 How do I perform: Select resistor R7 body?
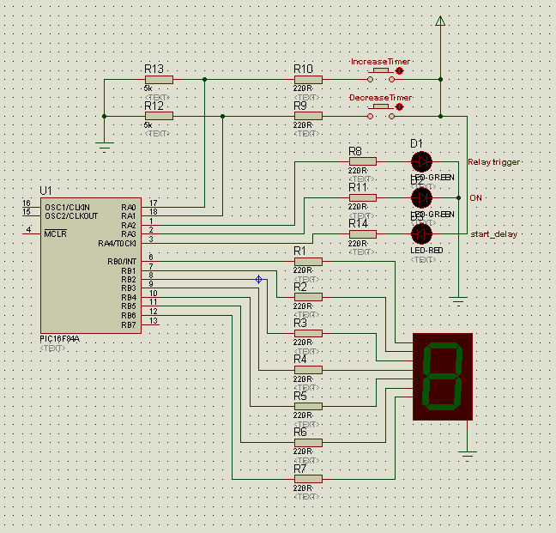(308, 479)
